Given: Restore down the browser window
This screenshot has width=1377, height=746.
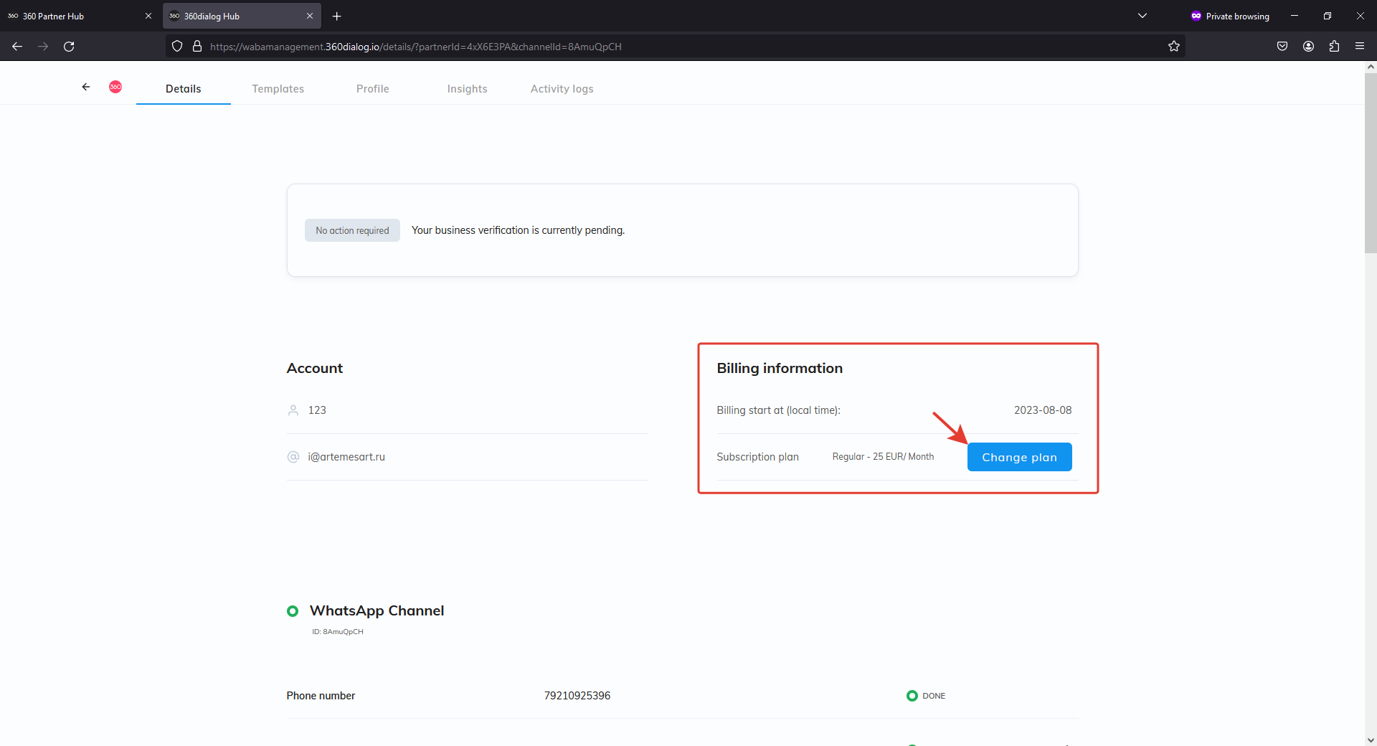Looking at the screenshot, I should tap(1328, 16).
